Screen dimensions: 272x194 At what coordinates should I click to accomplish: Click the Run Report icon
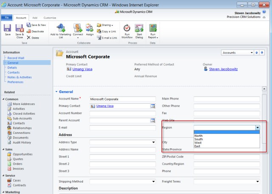153,28
